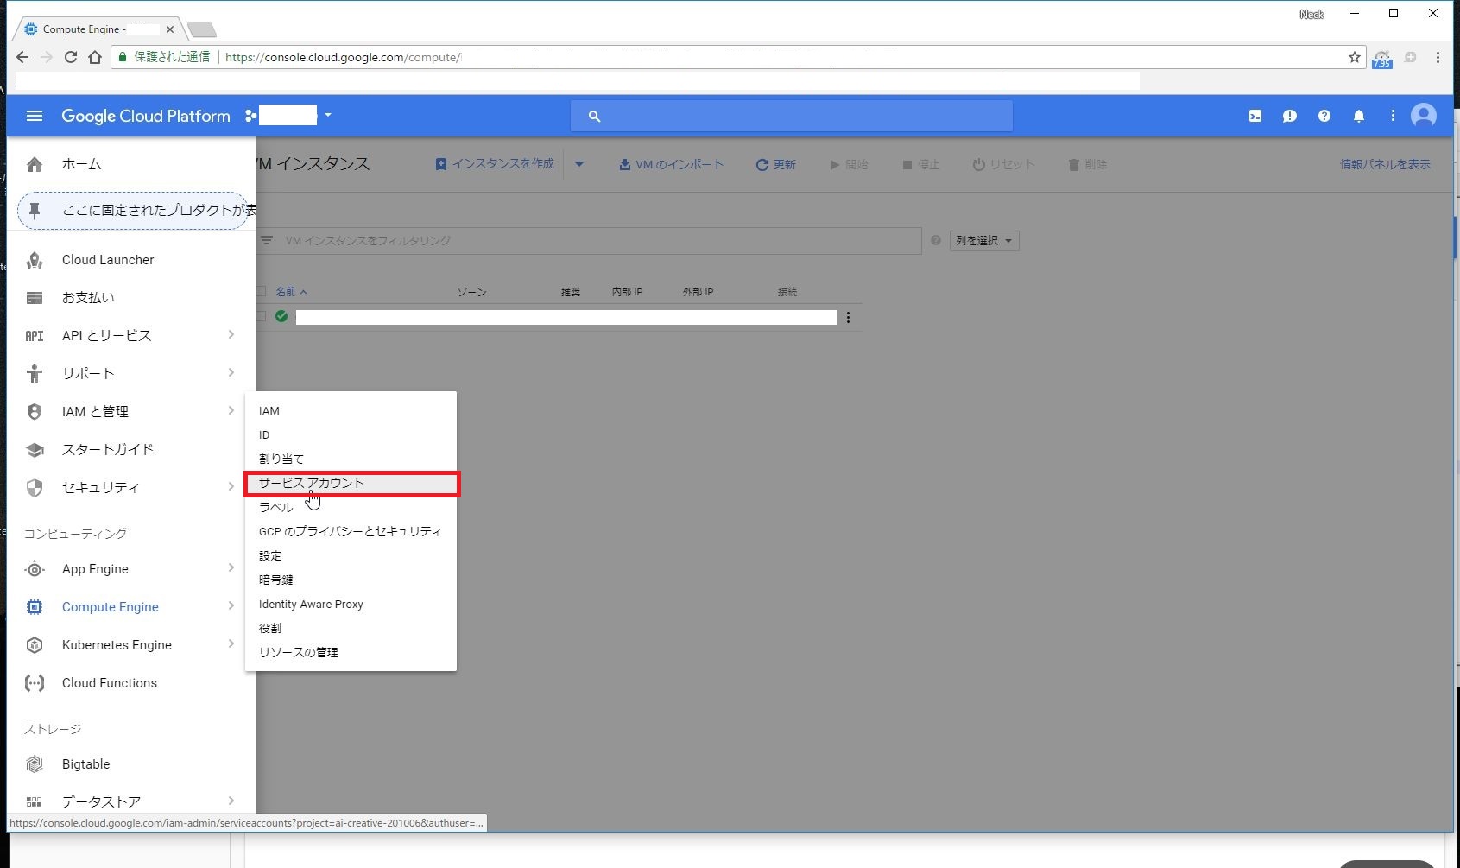Click the billing card icon
Screen dimensions: 1460x868
35,298
